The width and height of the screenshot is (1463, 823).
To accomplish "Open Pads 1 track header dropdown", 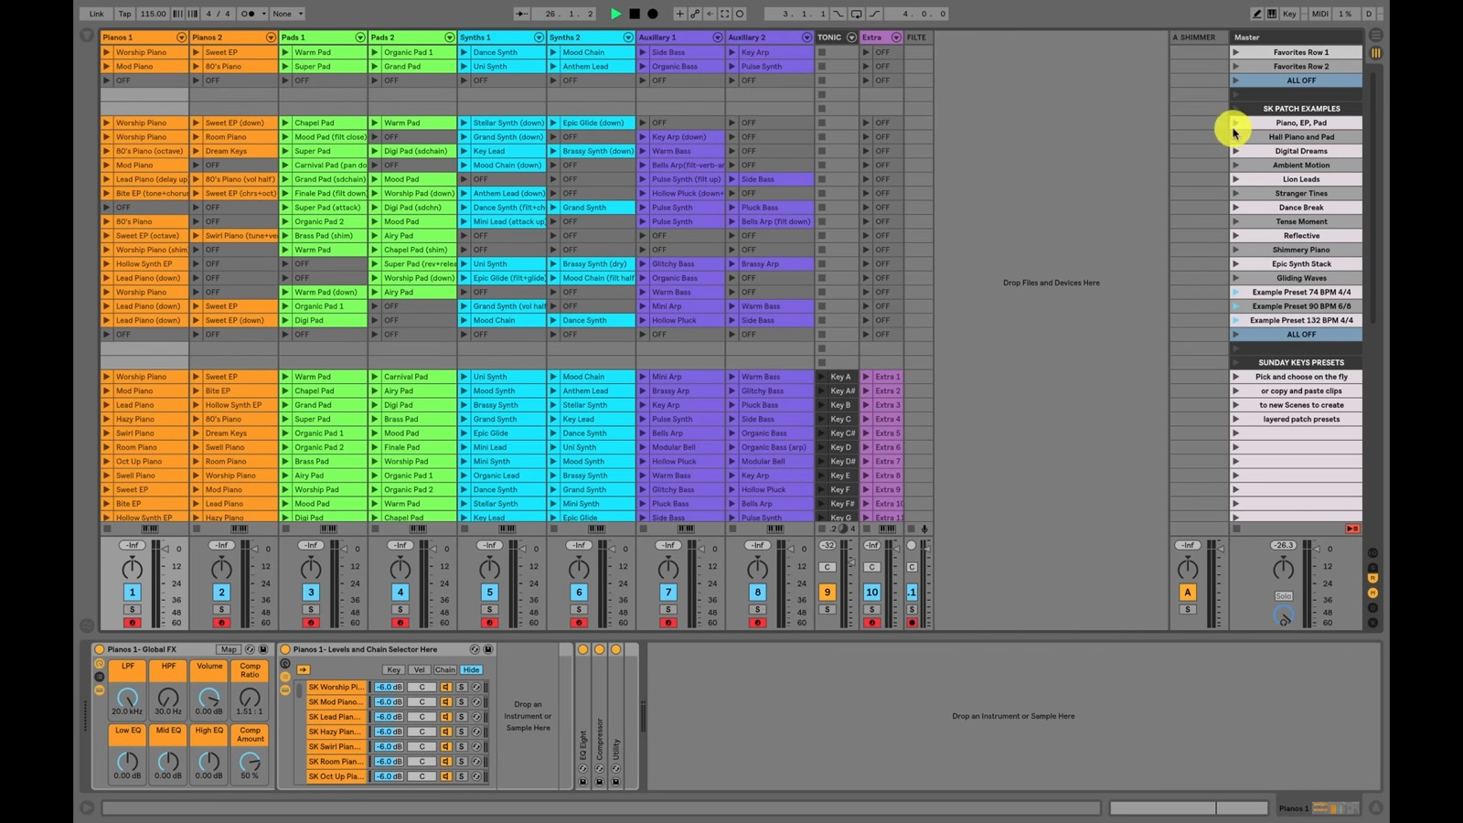I will coord(359,37).
